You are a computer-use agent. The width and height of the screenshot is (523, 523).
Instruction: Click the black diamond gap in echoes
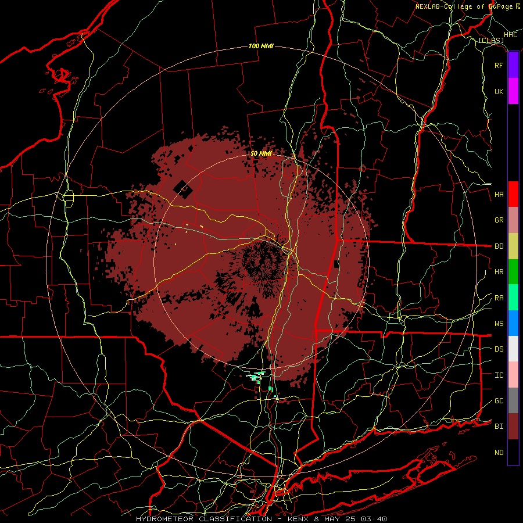[183, 189]
